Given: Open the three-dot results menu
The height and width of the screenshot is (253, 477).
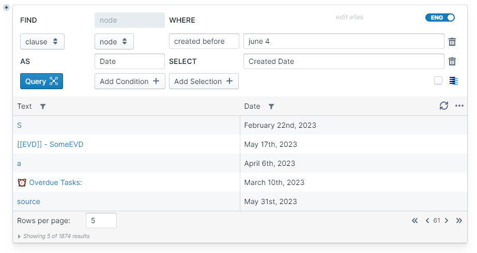Looking at the screenshot, I should point(459,106).
